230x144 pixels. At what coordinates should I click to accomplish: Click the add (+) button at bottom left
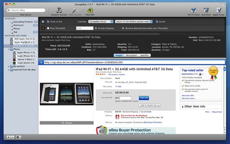tap(8, 137)
